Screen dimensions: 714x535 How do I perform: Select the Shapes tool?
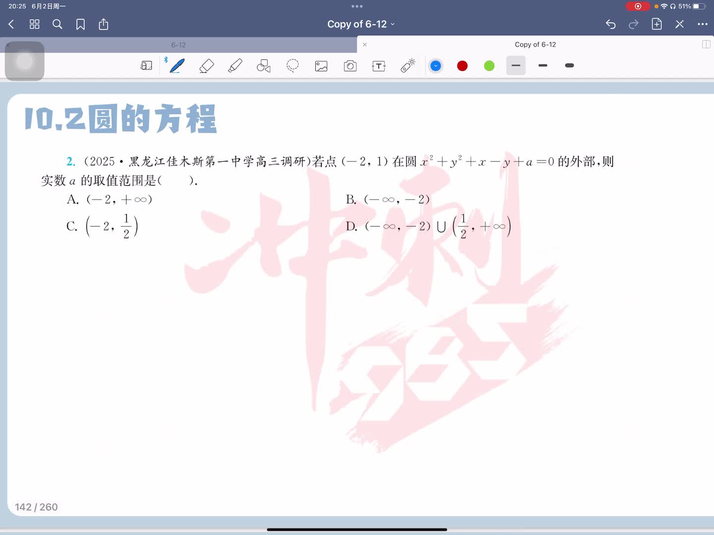tap(263, 66)
